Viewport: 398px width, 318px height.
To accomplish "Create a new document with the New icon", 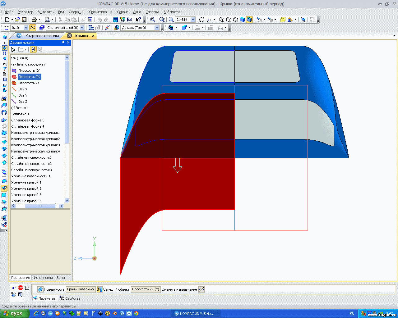I will (x=7, y=20).
